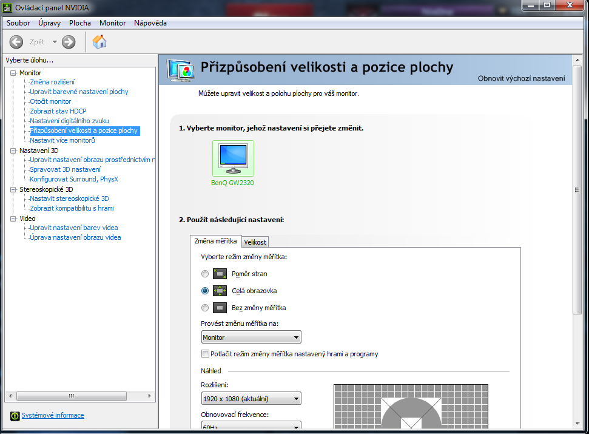
Task: Open the Nápověda menu
Action: point(150,23)
